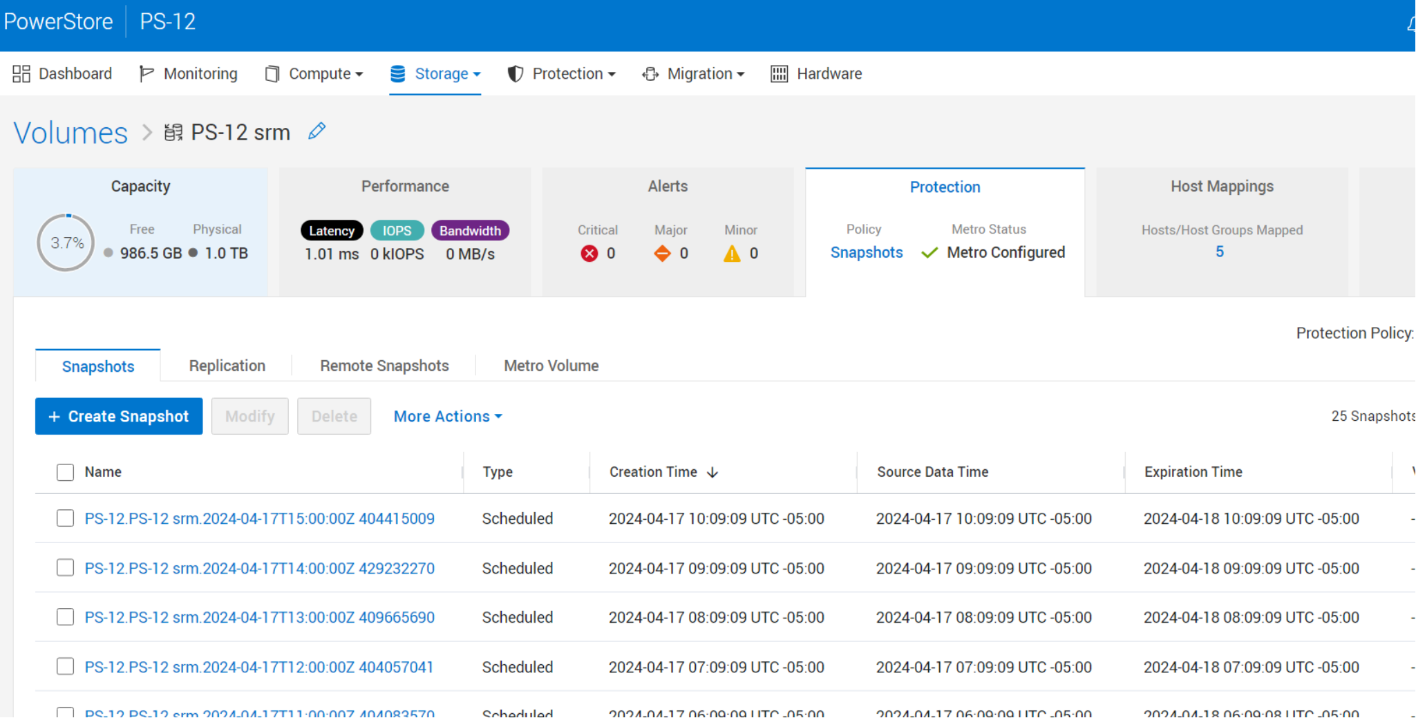Check snapshot ending 404057041

pos(65,666)
